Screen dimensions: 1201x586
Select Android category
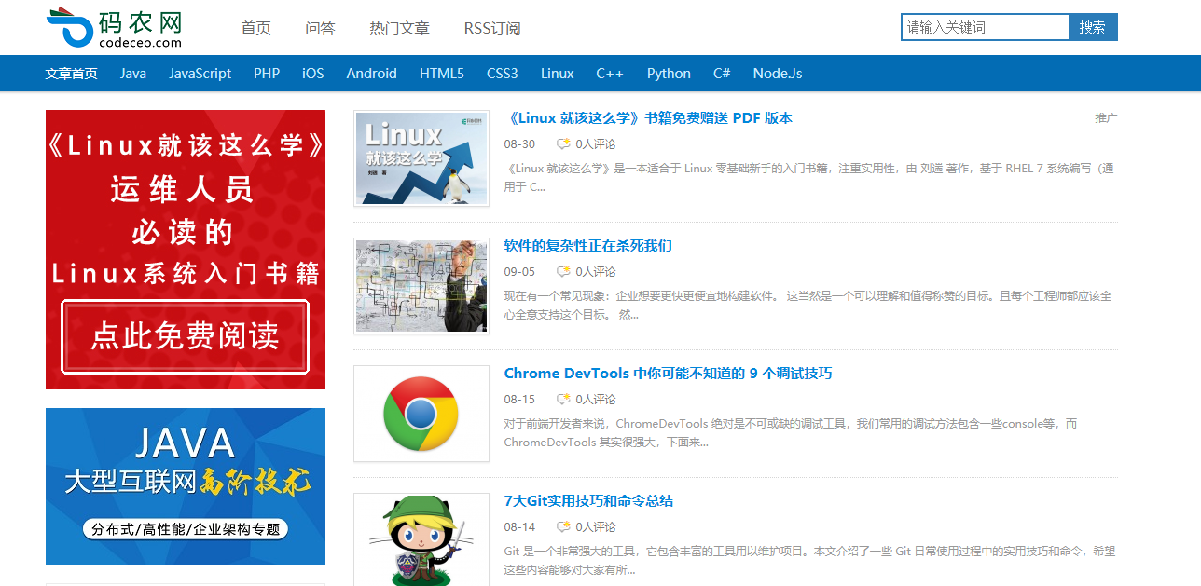(x=372, y=74)
